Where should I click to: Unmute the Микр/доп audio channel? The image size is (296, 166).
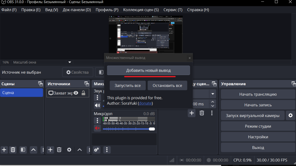[x=97, y=128]
